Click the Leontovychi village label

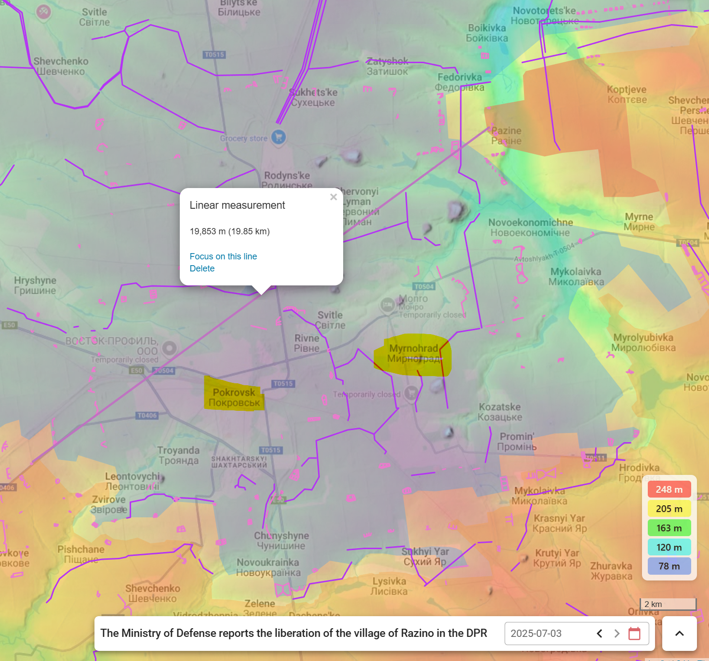coord(132,481)
